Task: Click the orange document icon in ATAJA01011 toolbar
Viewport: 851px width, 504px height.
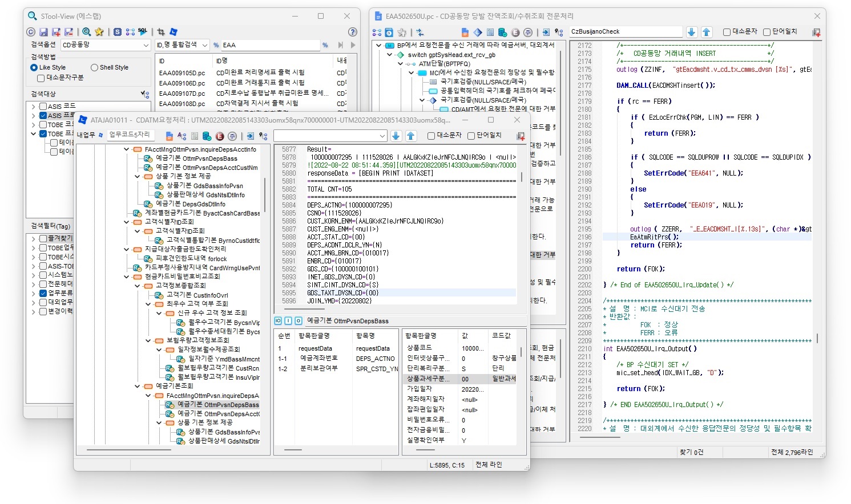Action: pyautogui.click(x=169, y=136)
